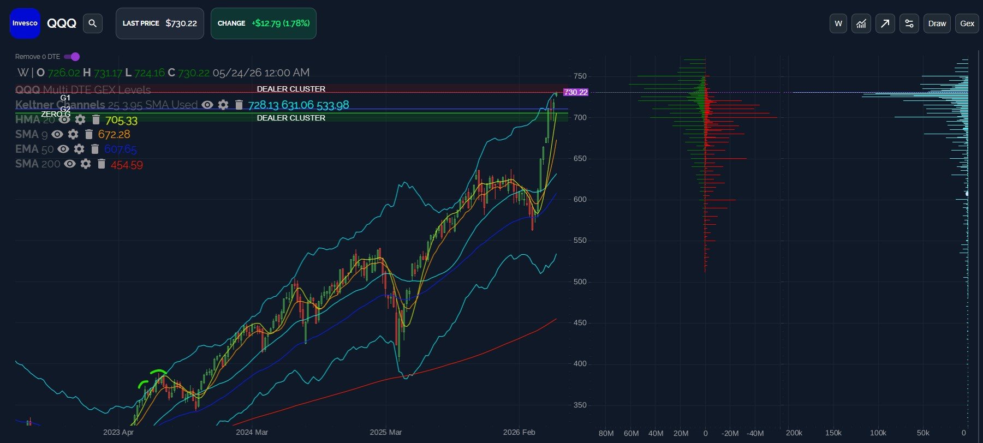The image size is (983, 443).
Task: Click the QQQ ticker name
Action: pyautogui.click(x=62, y=23)
